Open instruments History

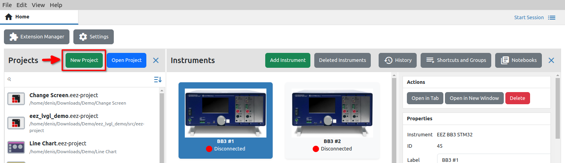tap(397, 60)
